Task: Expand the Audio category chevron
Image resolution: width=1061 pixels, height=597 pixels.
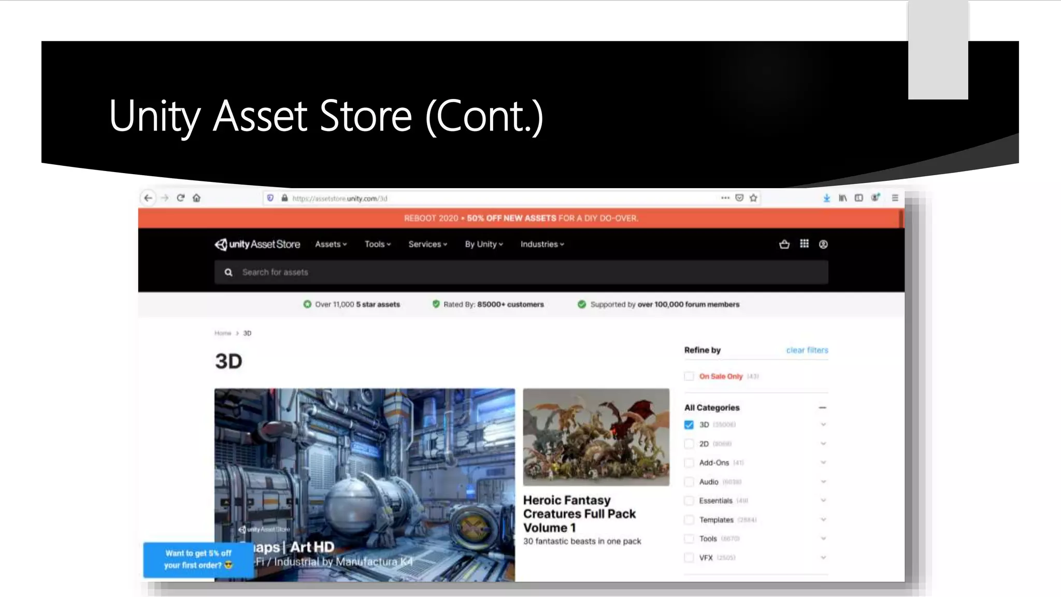Action: [x=823, y=482]
